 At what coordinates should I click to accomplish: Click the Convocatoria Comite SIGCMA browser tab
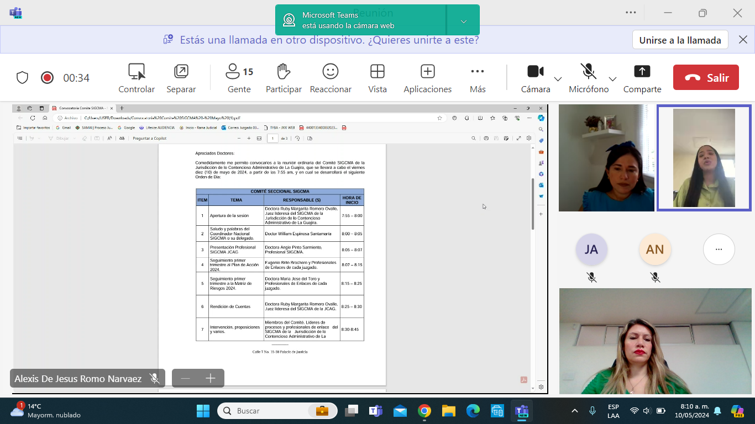pyautogui.click(x=81, y=108)
